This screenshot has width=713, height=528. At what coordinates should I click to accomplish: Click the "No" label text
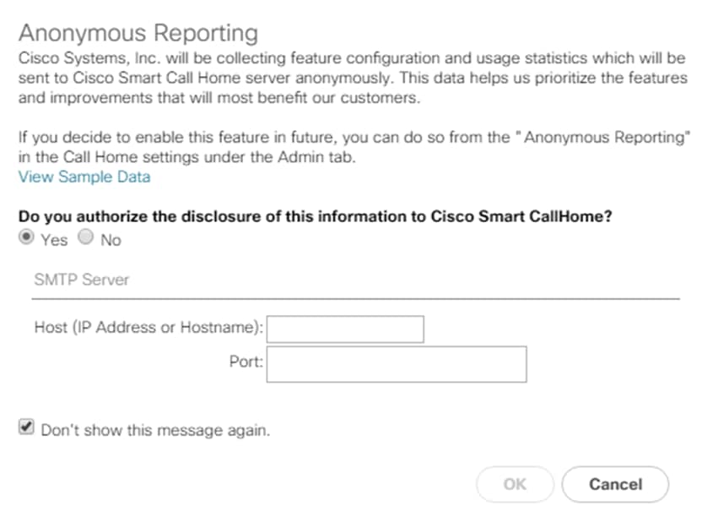pos(111,240)
